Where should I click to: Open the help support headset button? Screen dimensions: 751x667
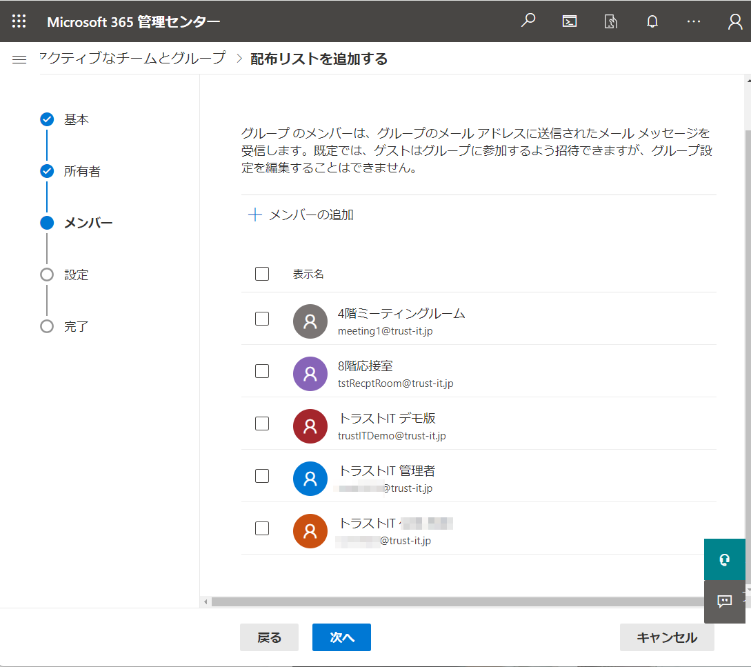pos(725,559)
